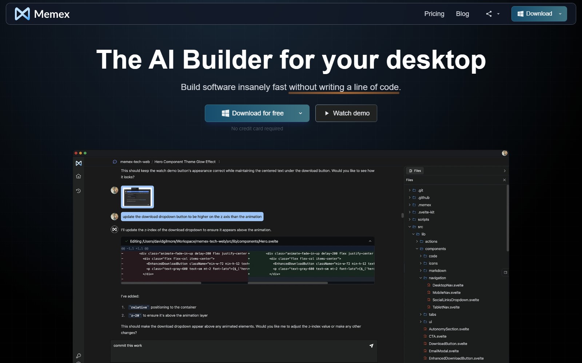Focus the commit this work message field

[244, 351]
